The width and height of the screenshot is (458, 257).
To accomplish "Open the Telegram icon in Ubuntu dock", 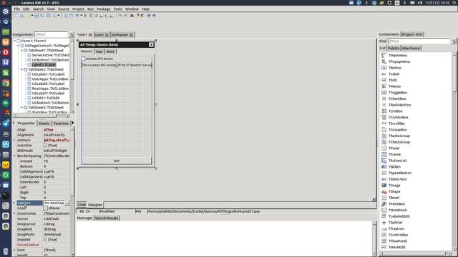I will tap(6, 124).
